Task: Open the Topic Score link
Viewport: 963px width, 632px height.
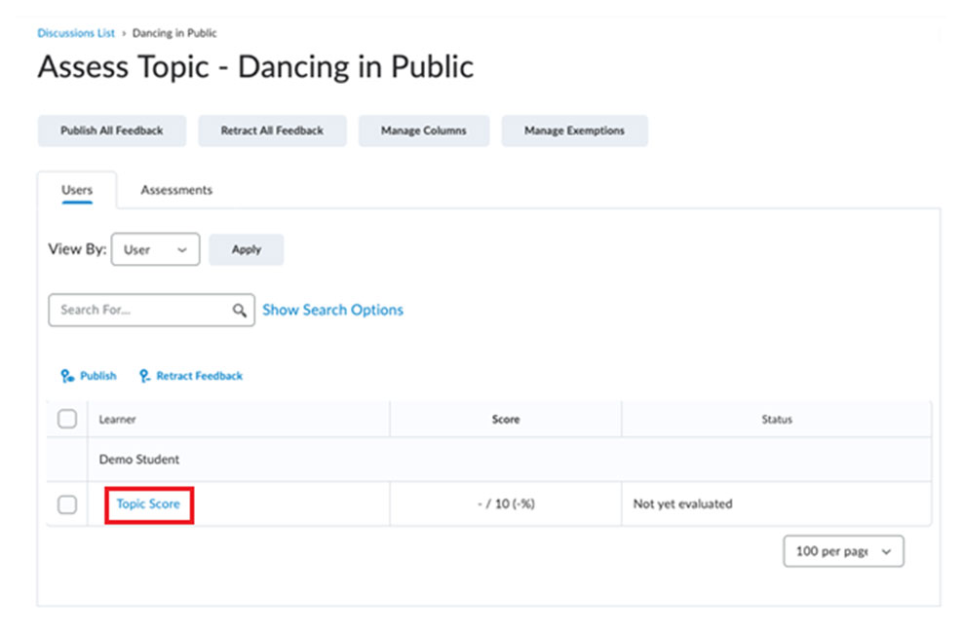Action: [148, 504]
